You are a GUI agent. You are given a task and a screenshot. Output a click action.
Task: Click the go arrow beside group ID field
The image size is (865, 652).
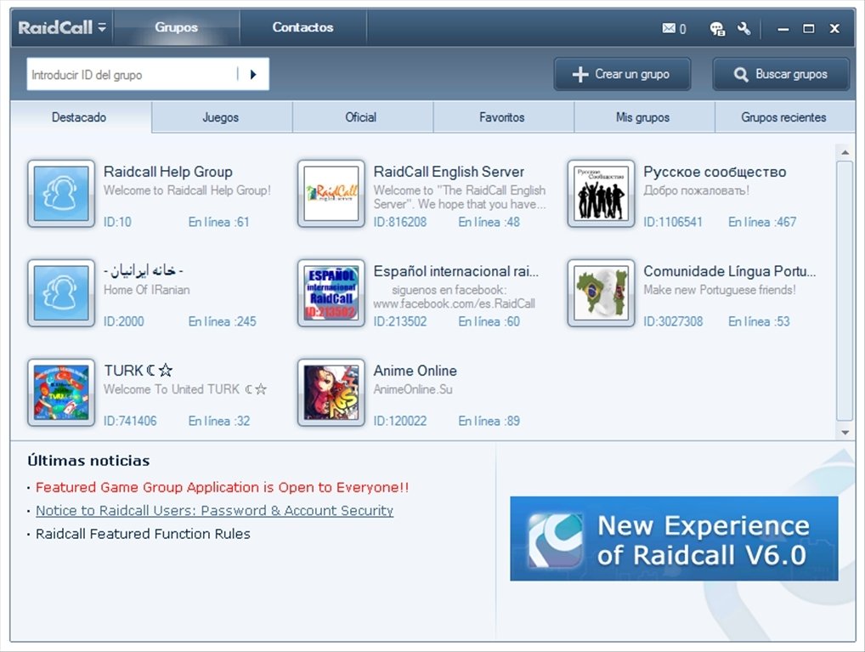(253, 74)
